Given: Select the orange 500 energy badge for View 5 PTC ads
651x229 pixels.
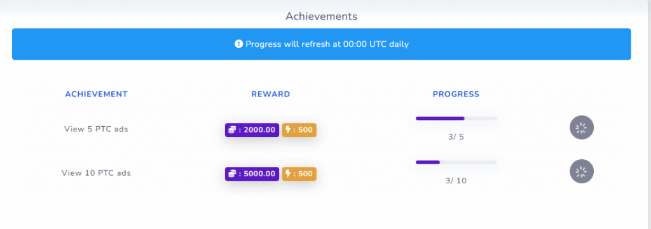Looking at the screenshot, I should 299,130.
